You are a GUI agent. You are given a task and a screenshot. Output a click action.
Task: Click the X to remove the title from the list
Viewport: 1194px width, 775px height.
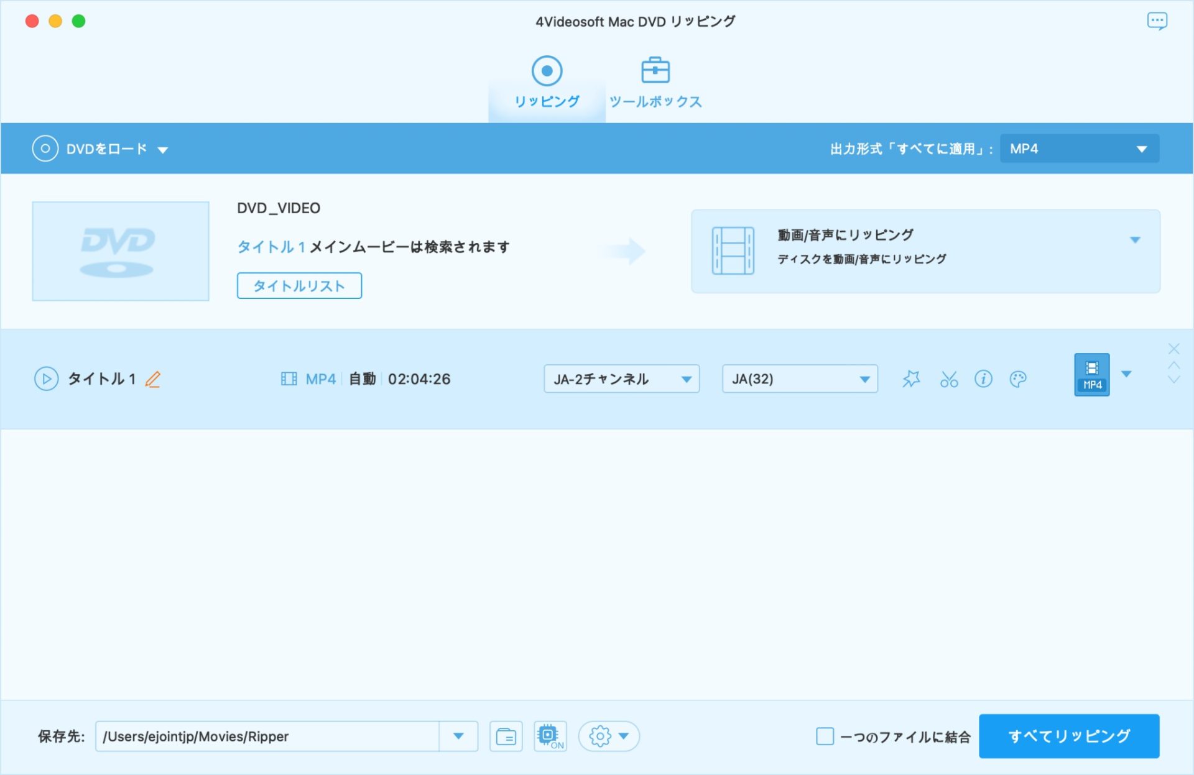pyautogui.click(x=1174, y=349)
